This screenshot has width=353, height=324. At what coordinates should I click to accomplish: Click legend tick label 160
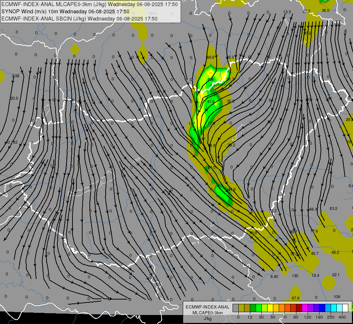319,317
